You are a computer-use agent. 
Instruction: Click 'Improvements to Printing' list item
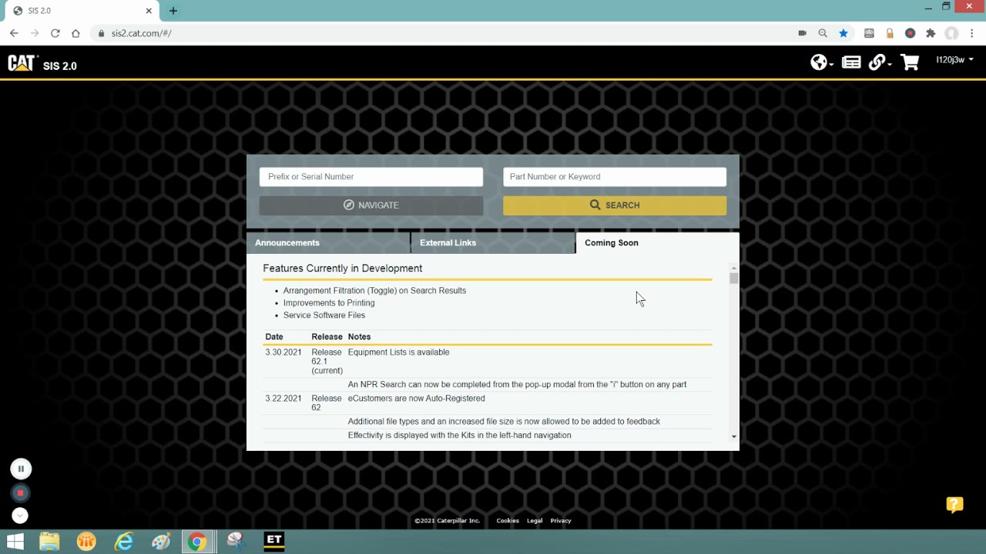click(329, 303)
